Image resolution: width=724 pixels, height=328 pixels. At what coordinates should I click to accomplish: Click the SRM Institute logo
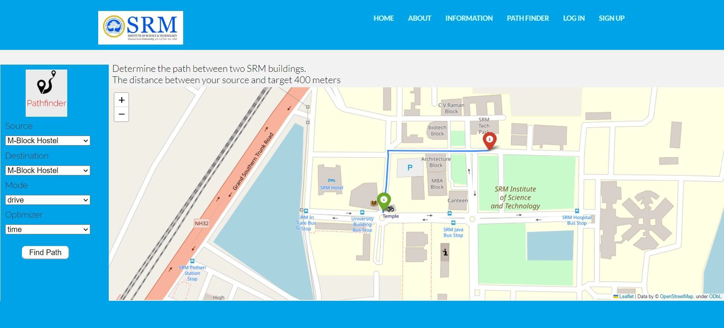(x=140, y=28)
